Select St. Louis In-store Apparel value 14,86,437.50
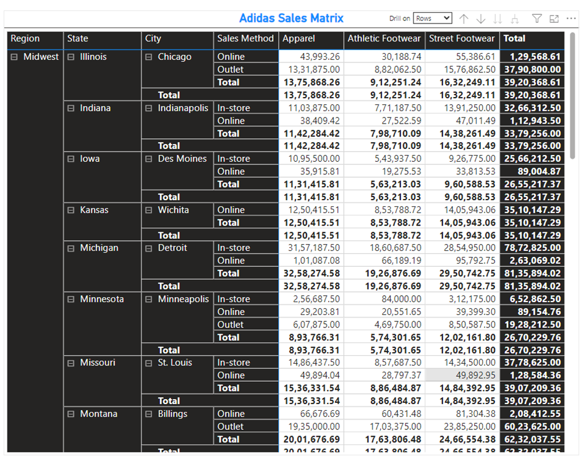The width and height of the screenshot is (581, 459). [312, 363]
